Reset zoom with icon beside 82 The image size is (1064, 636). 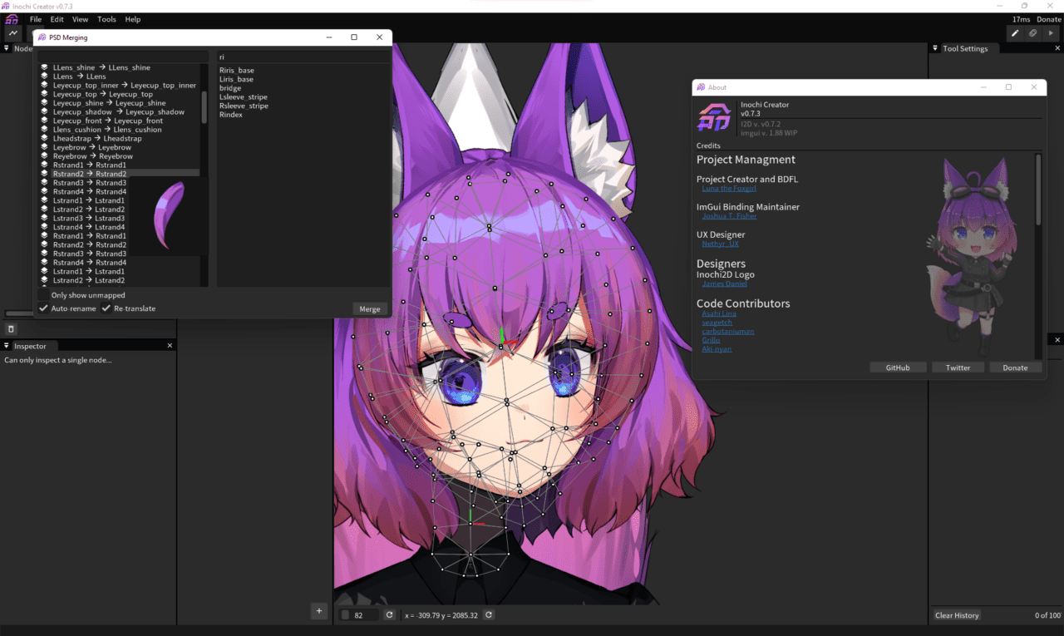click(x=388, y=615)
